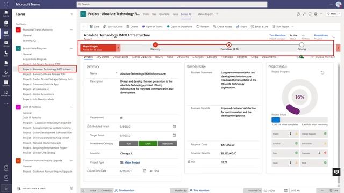344x193 pixels.
Task: Open the Approvals app icon
Action: click(6, 73)
